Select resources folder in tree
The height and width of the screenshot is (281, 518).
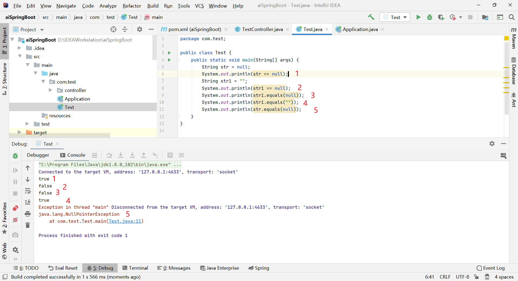click(60, 116)
